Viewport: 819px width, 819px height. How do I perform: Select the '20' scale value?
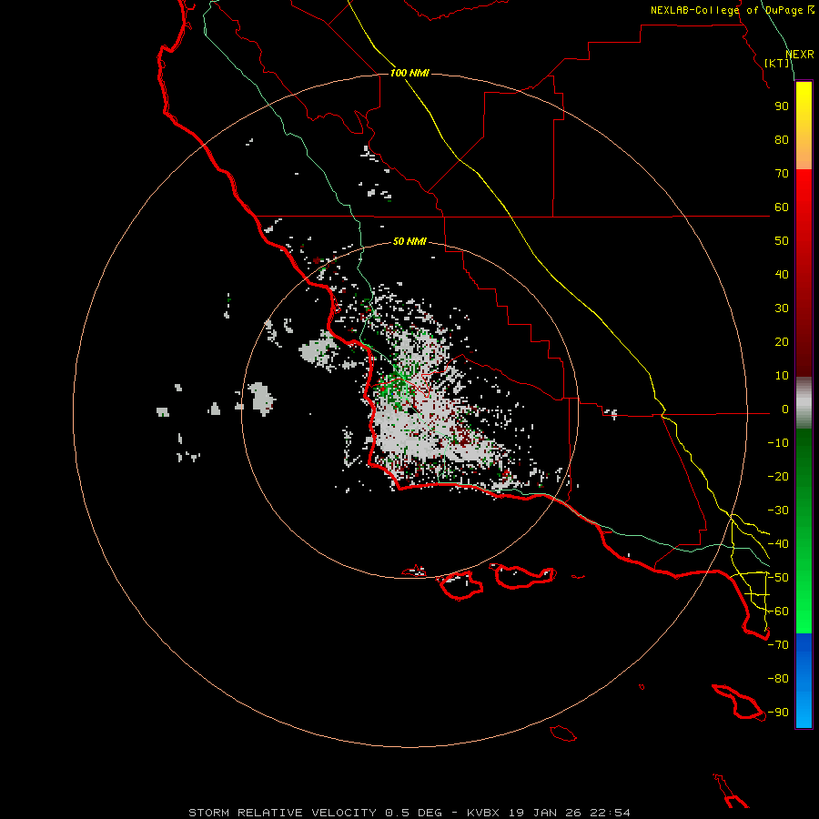click(x=782, y=342)
